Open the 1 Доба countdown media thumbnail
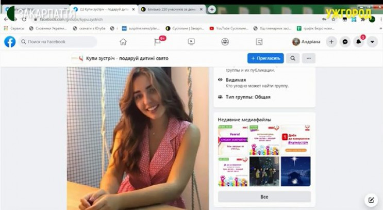Screen dimensions: 383x210 pos(295,140)
